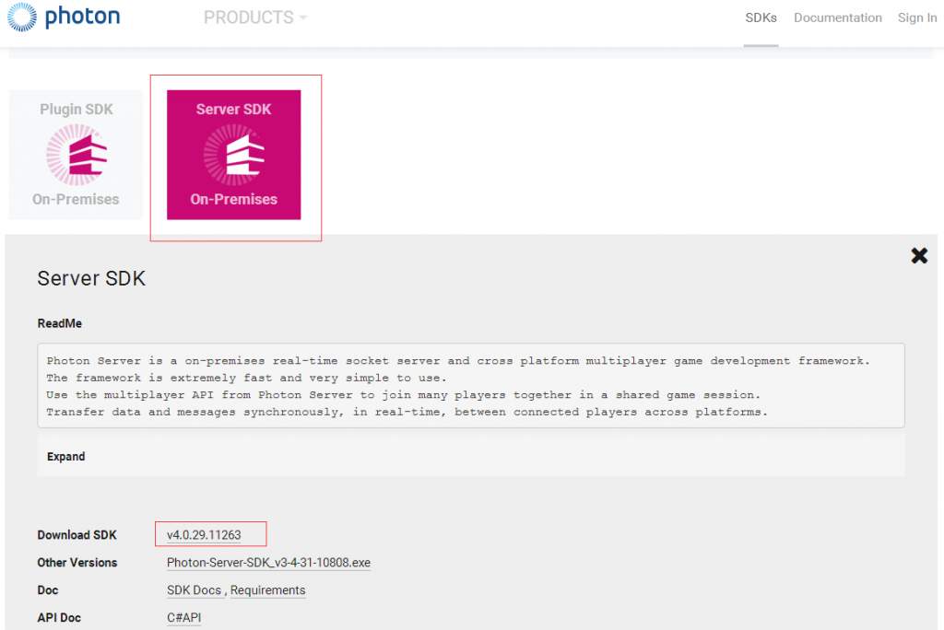This screenshot has width=944, height=630.
Task: Expand the ReadMe section
Action: 66,457
